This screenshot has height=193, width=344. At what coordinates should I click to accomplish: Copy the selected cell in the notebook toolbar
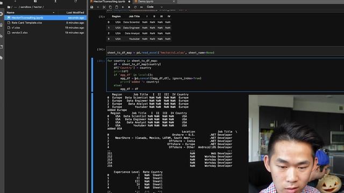tap(110, 7)
